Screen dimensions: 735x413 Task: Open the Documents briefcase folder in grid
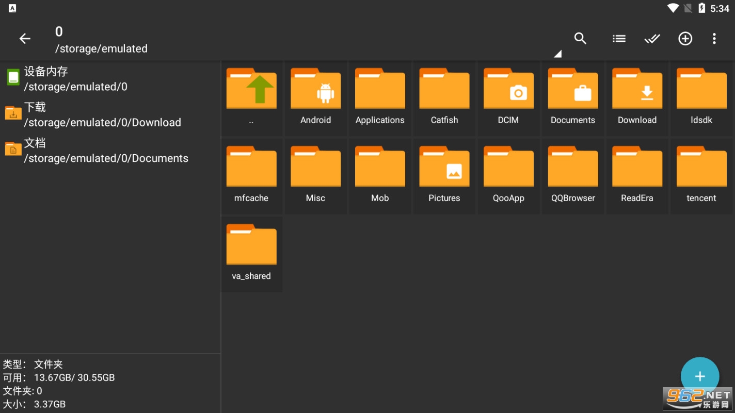coord(573,98)
